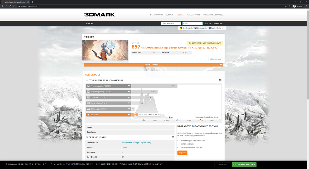309x169 pixels.
Task: Open the RESULTS menu item
Action: 181,15
